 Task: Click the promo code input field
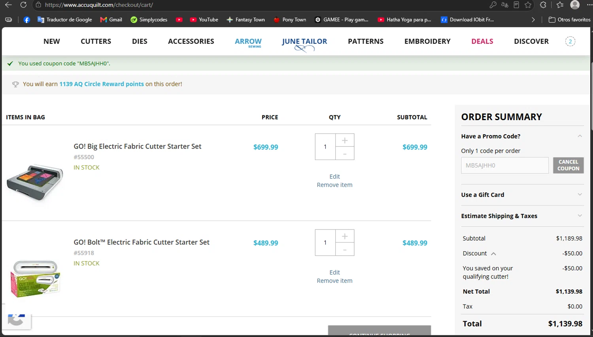(505, 166)
